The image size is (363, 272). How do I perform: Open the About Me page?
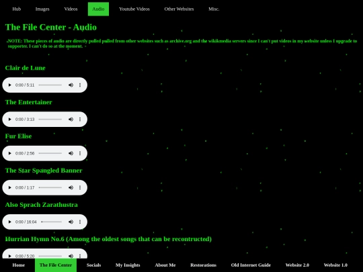tap(165, 265)
